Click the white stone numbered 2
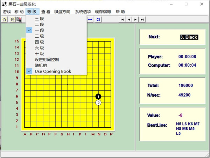The width and height of the screenshot is (210, 158). pyautogui.click(x=98, y=103)
